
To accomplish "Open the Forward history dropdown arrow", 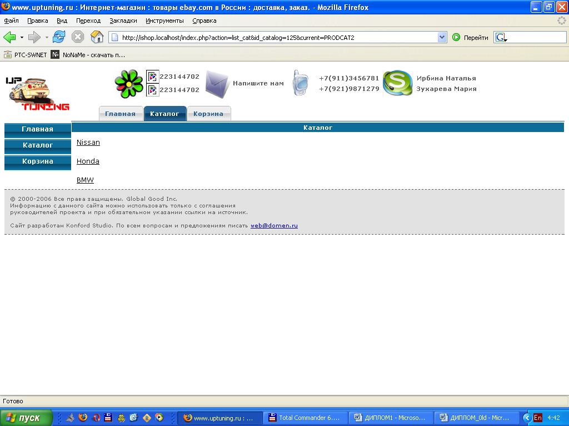I will [47, 37].
